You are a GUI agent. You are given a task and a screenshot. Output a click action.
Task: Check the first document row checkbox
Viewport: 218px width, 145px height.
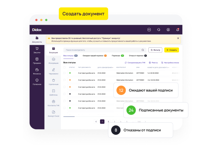64,73
